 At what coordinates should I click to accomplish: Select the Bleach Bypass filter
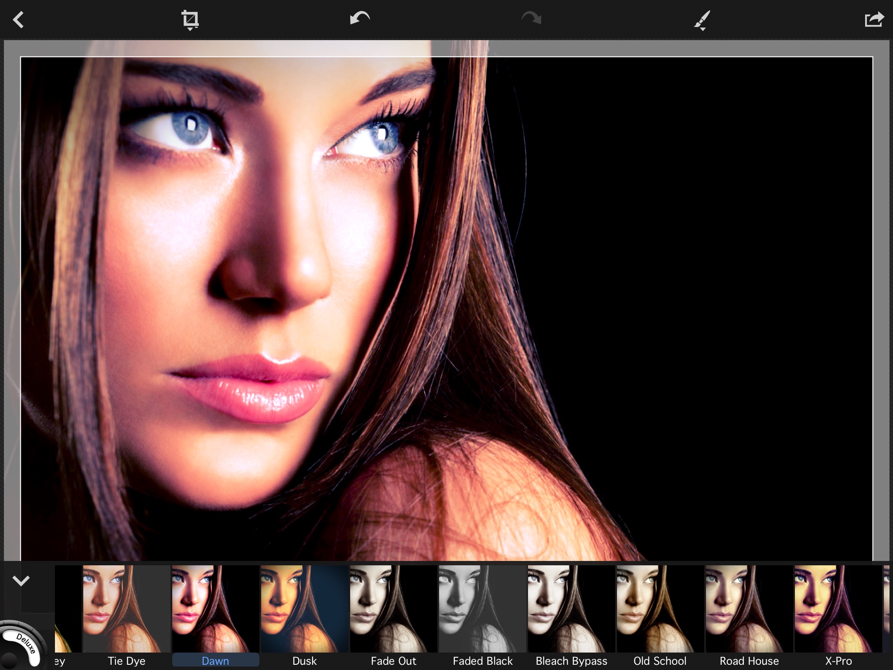click(x=571, y=608)
